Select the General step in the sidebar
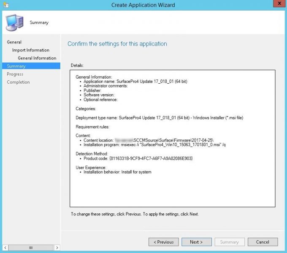The height and width of the screenshot is (253, 287). pyautogui.click(x=14, y=42)
